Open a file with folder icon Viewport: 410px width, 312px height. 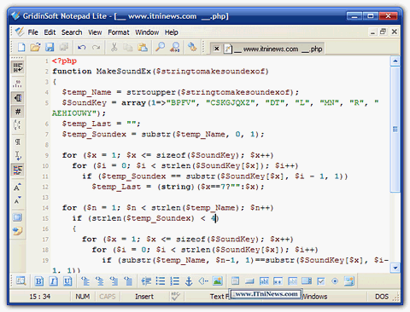(x=35, y=47)
